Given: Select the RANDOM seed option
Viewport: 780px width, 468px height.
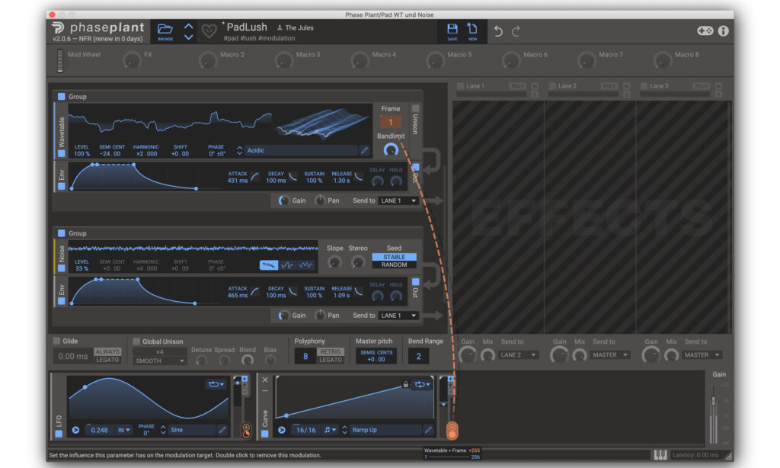Looking at the screenshot, I should point(394,264).
